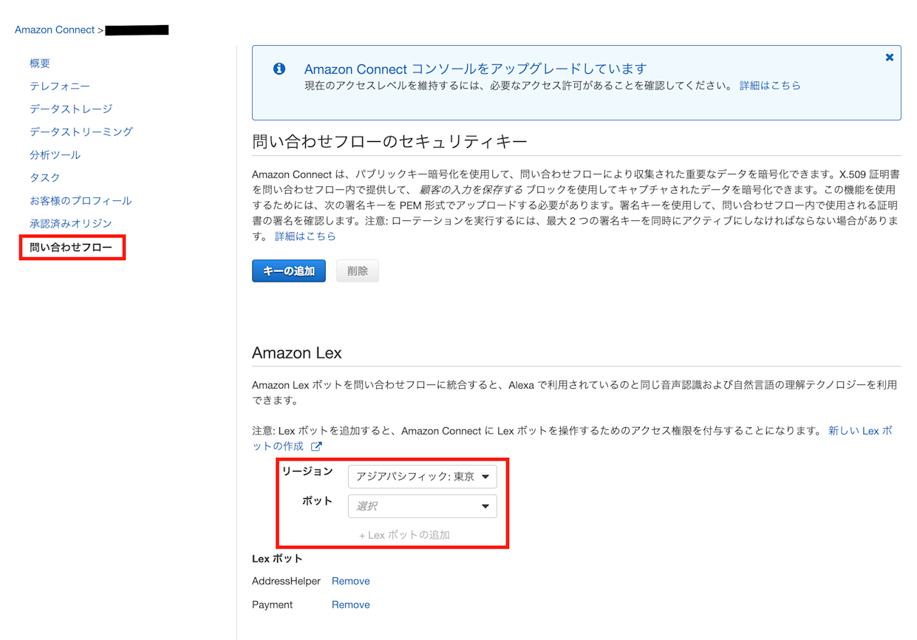Image resolution: width=917 pixels, height=640 pixels.
Task: Go to お客様のプロフィール
Action: click(x=81, y=200)
